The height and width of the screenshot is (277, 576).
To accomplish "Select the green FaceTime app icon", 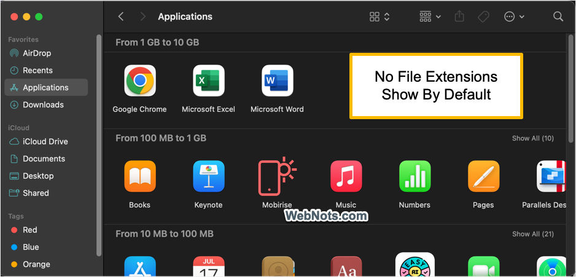I will pyautogui.click(x=483, y=267).
